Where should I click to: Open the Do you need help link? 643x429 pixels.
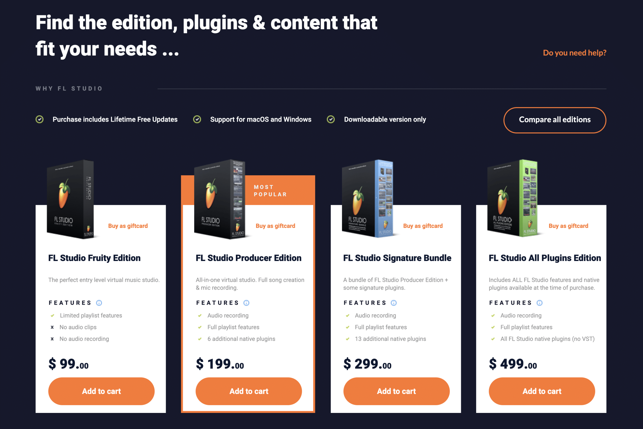(574, 53)
